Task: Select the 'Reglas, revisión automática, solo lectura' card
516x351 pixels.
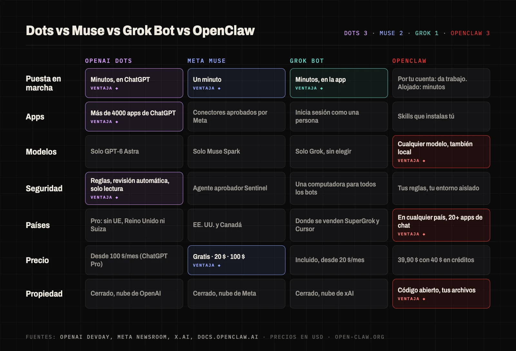Action: pyautogui.click(x=134, y=188)
